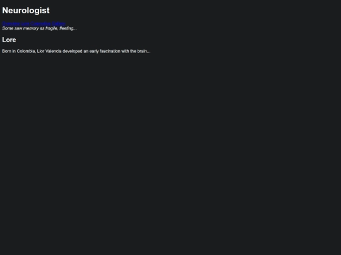341x255 pixels.
Task: Click the word fragile in the quote
Action: pos(52,28)
